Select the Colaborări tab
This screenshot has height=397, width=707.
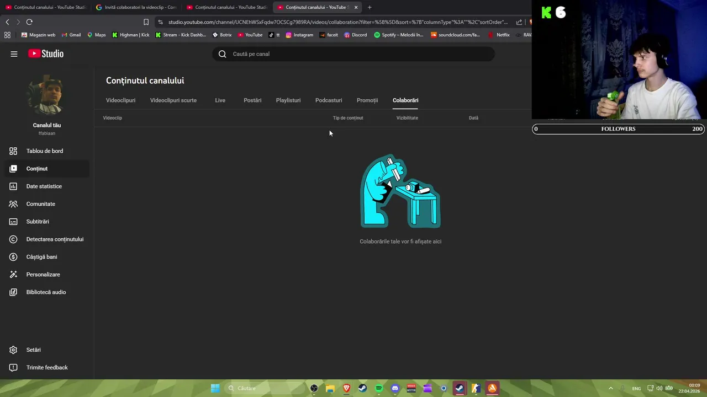[x=405, y=100]
